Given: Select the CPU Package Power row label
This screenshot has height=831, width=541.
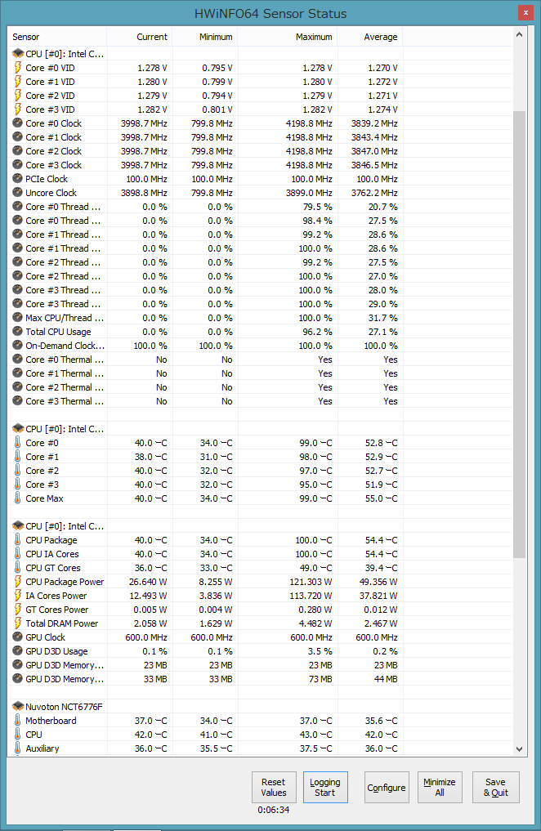Looking at the screenshot, I should [x=65, y=582].
